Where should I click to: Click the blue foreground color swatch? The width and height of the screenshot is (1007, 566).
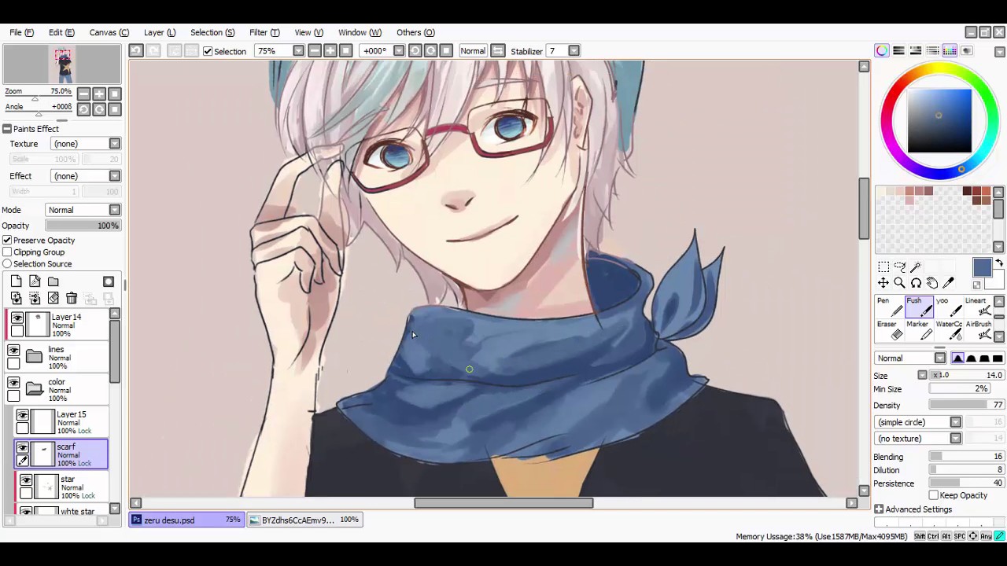[x=982, y=269]
